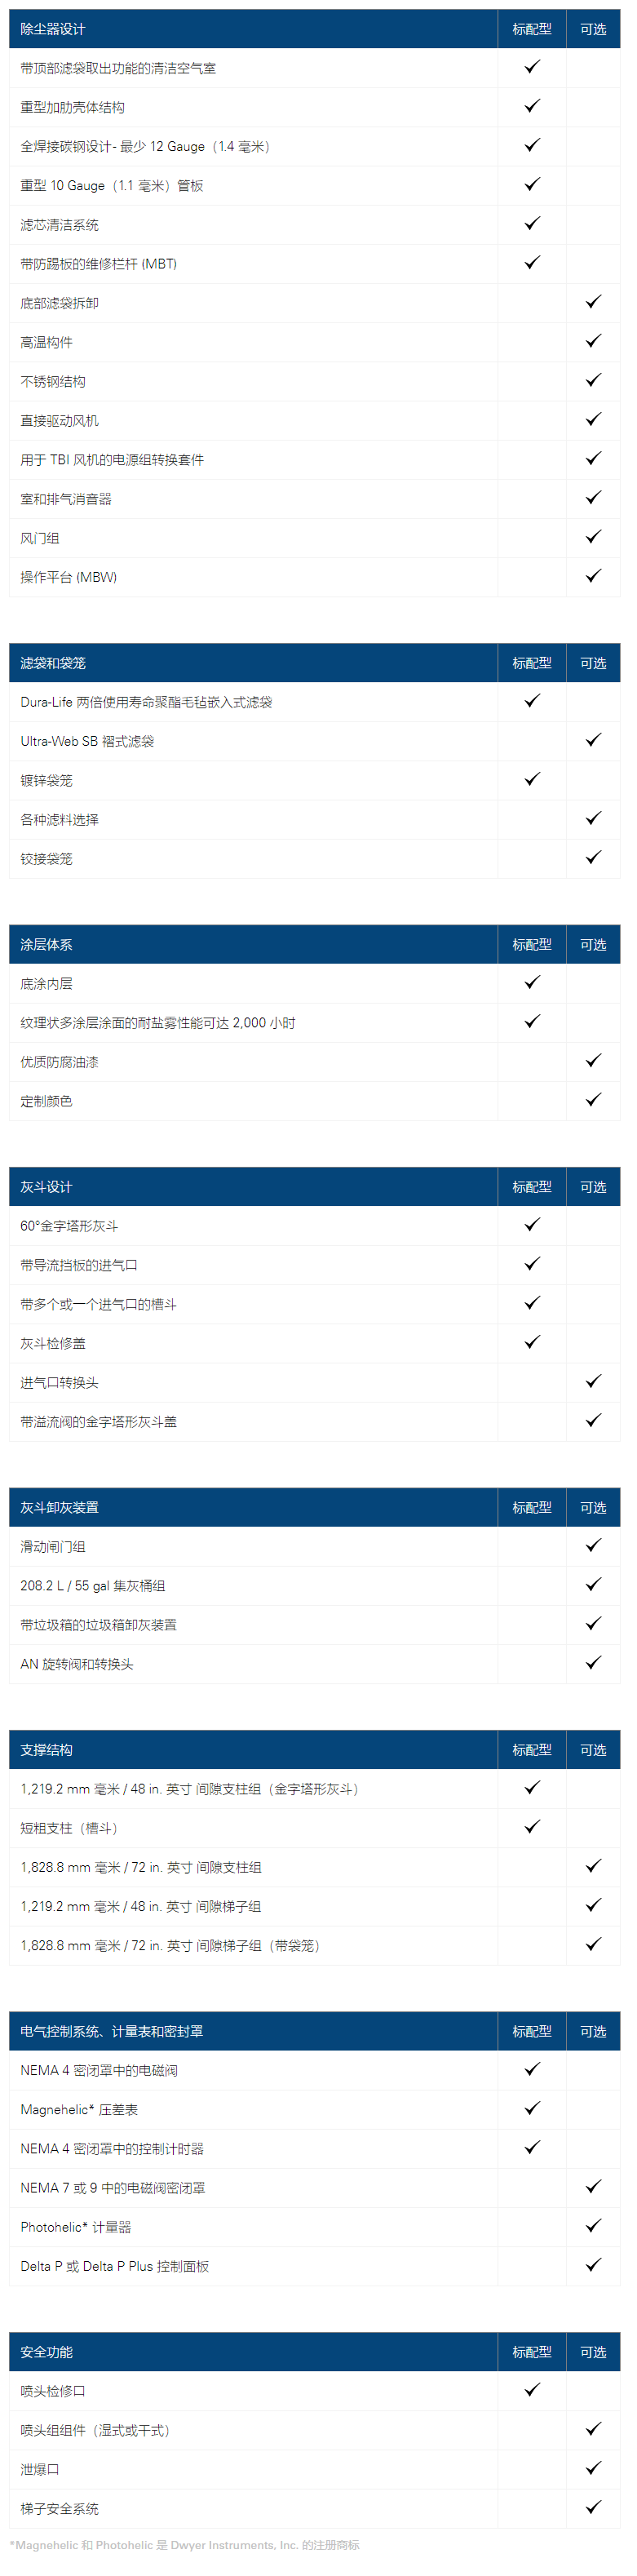This screenshot has height=2576, width=637.
Task: Click the checkmark for 优质防腐油漆
Action: [593, 1061]
